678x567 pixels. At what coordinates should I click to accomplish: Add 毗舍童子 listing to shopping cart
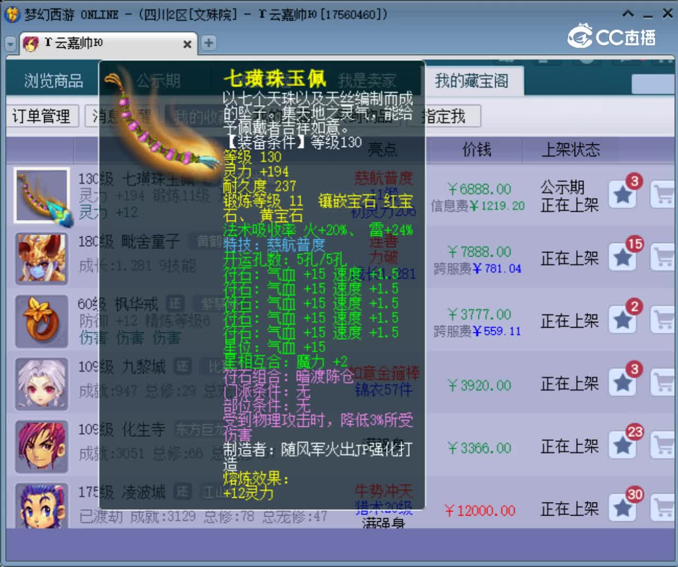(x=664, y=258)
